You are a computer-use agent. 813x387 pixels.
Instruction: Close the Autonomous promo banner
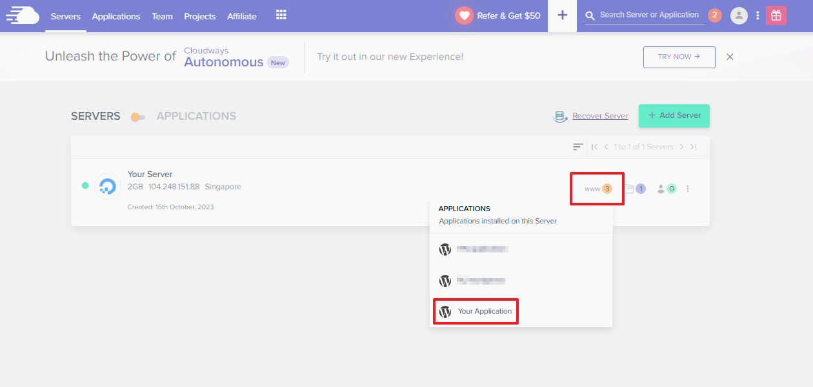tap(730, 57)
